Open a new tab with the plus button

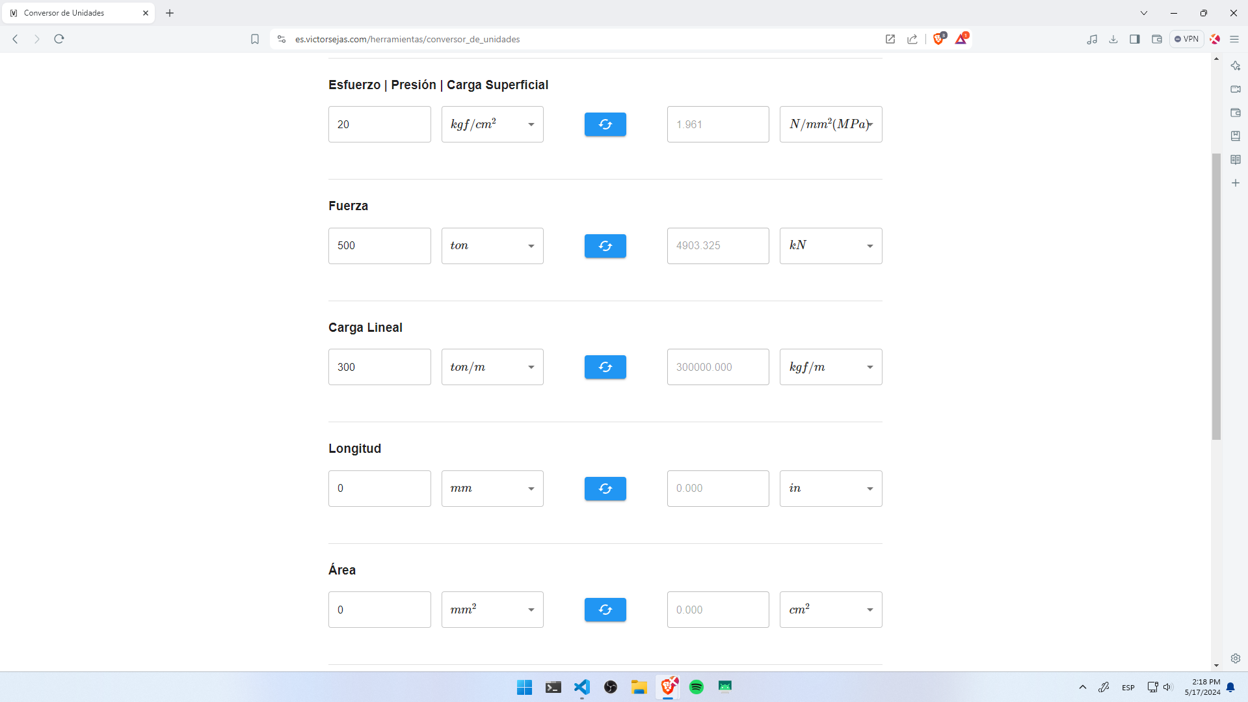click(x=170, y=12)
